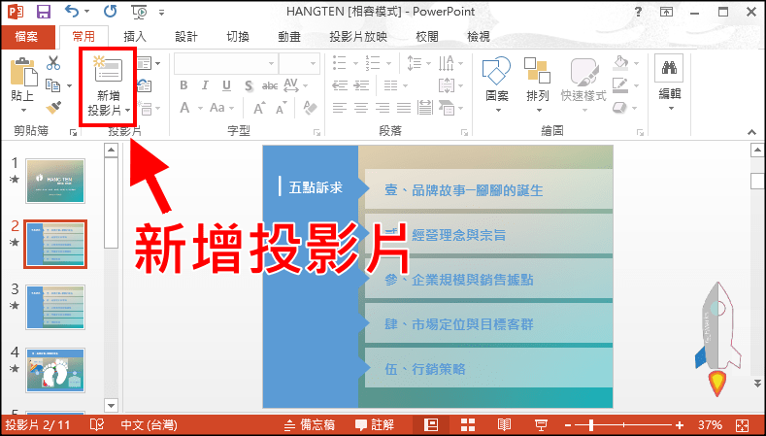
Task: Switch to the 動畫 tab
Action: pyautogui.click(x=289, y=37)
